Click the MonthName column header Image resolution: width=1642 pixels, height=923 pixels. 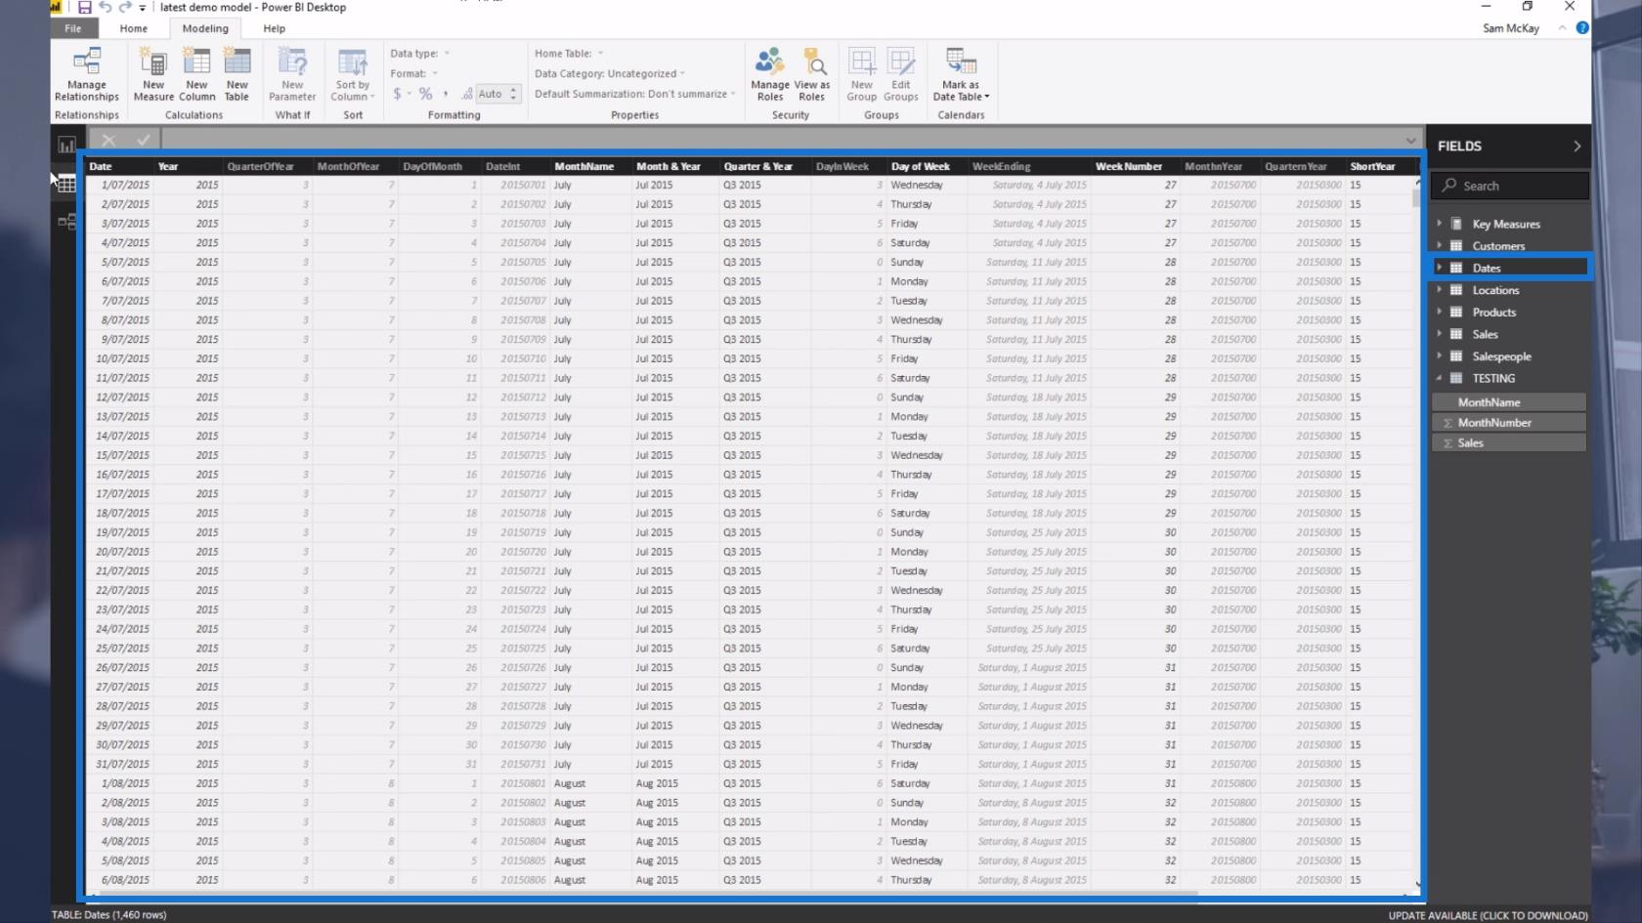590,166
